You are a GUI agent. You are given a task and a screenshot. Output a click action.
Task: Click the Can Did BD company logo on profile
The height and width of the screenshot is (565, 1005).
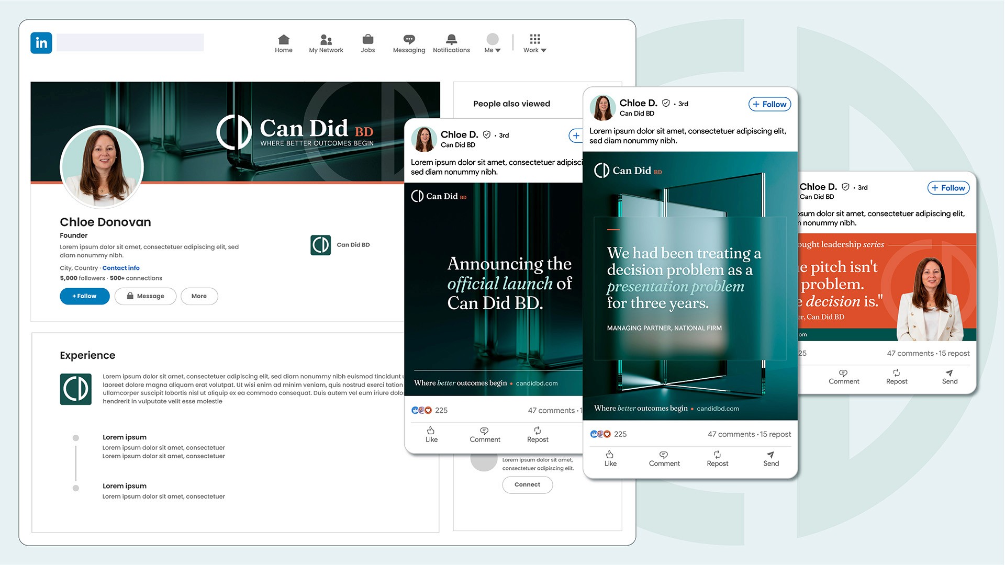click(320, 245)
